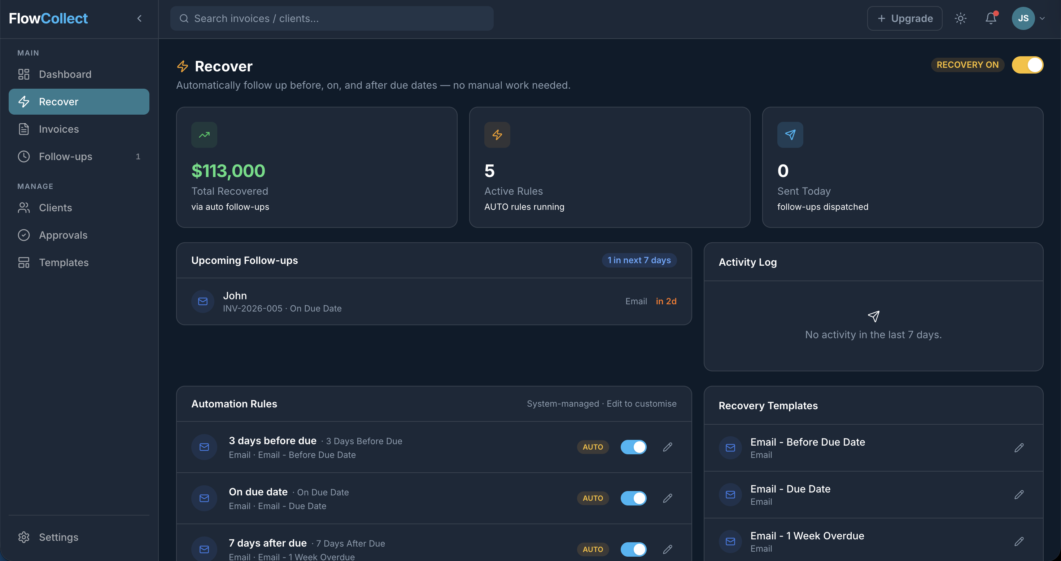Viewport: 1061px width, 561px height.
Task: Open 'Email - Due Date' template
Action: click(873, 495)
